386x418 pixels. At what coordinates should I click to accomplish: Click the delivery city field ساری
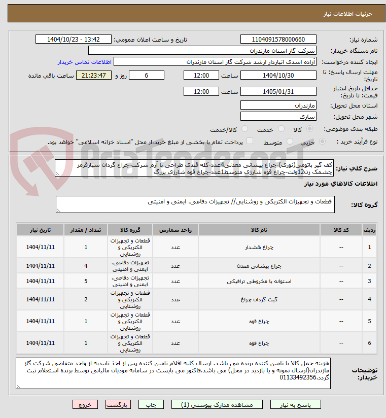[x=278, y=117]
